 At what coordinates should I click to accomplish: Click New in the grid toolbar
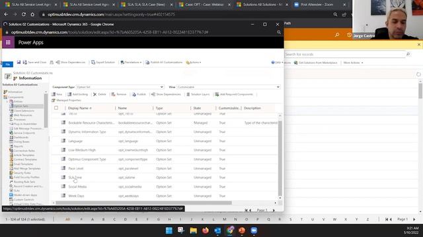(x=57, y=94)
